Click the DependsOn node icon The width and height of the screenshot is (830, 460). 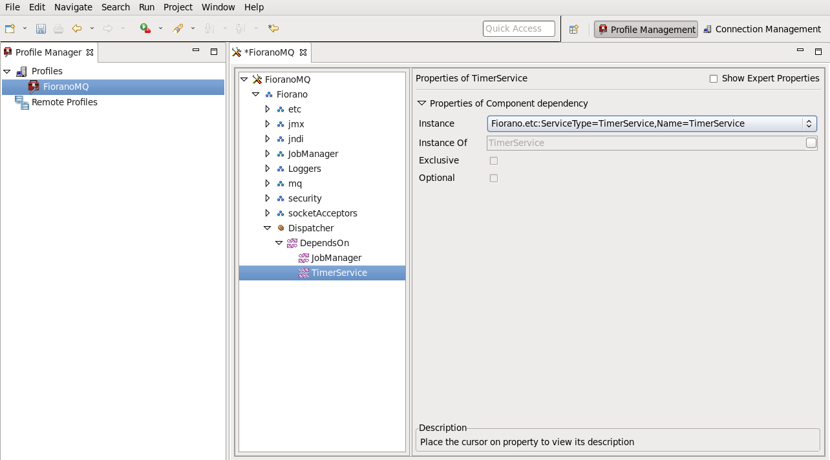pyautogui.click(x=292, y=243)
